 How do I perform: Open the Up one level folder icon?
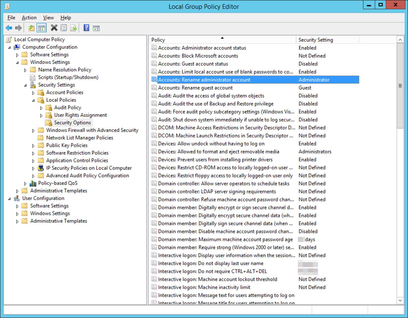pos(31,28)
